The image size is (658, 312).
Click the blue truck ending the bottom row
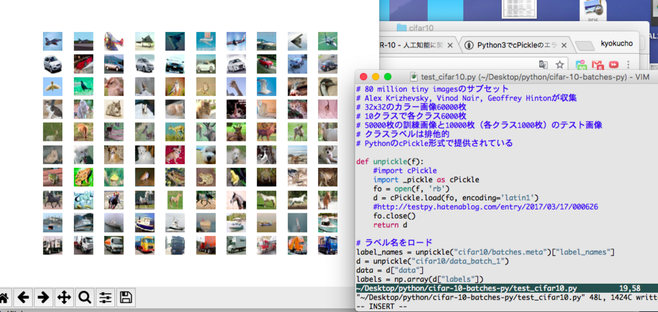click(x=328, y=245)
